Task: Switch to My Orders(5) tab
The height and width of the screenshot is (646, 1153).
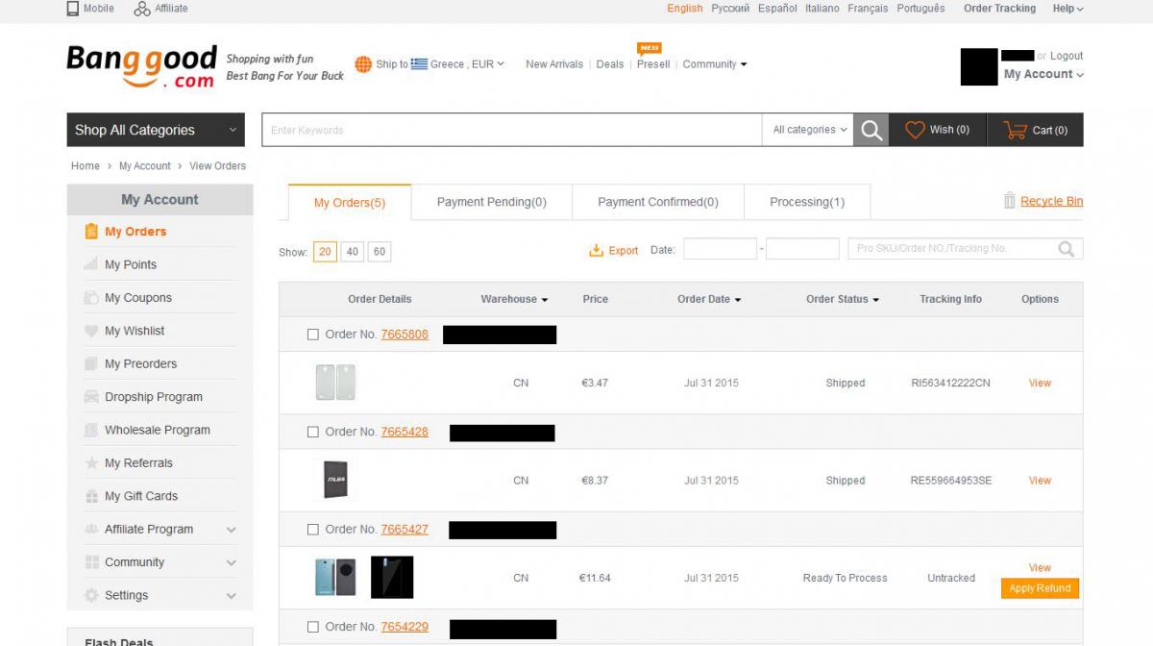Action: click(x=350, y=203)
